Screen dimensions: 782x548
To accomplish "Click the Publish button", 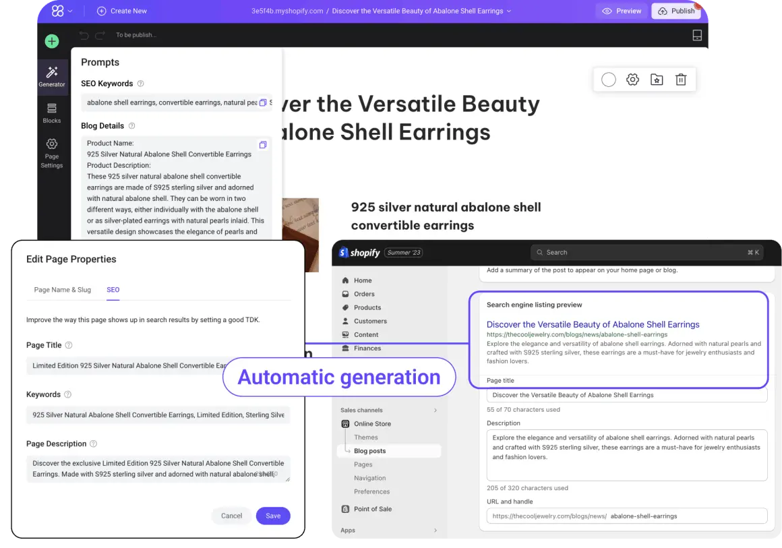I will point(675,11).
